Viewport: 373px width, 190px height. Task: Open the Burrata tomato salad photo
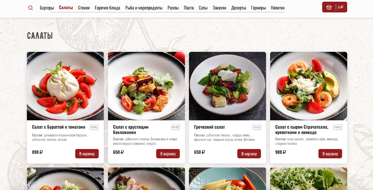pos(65,86)
